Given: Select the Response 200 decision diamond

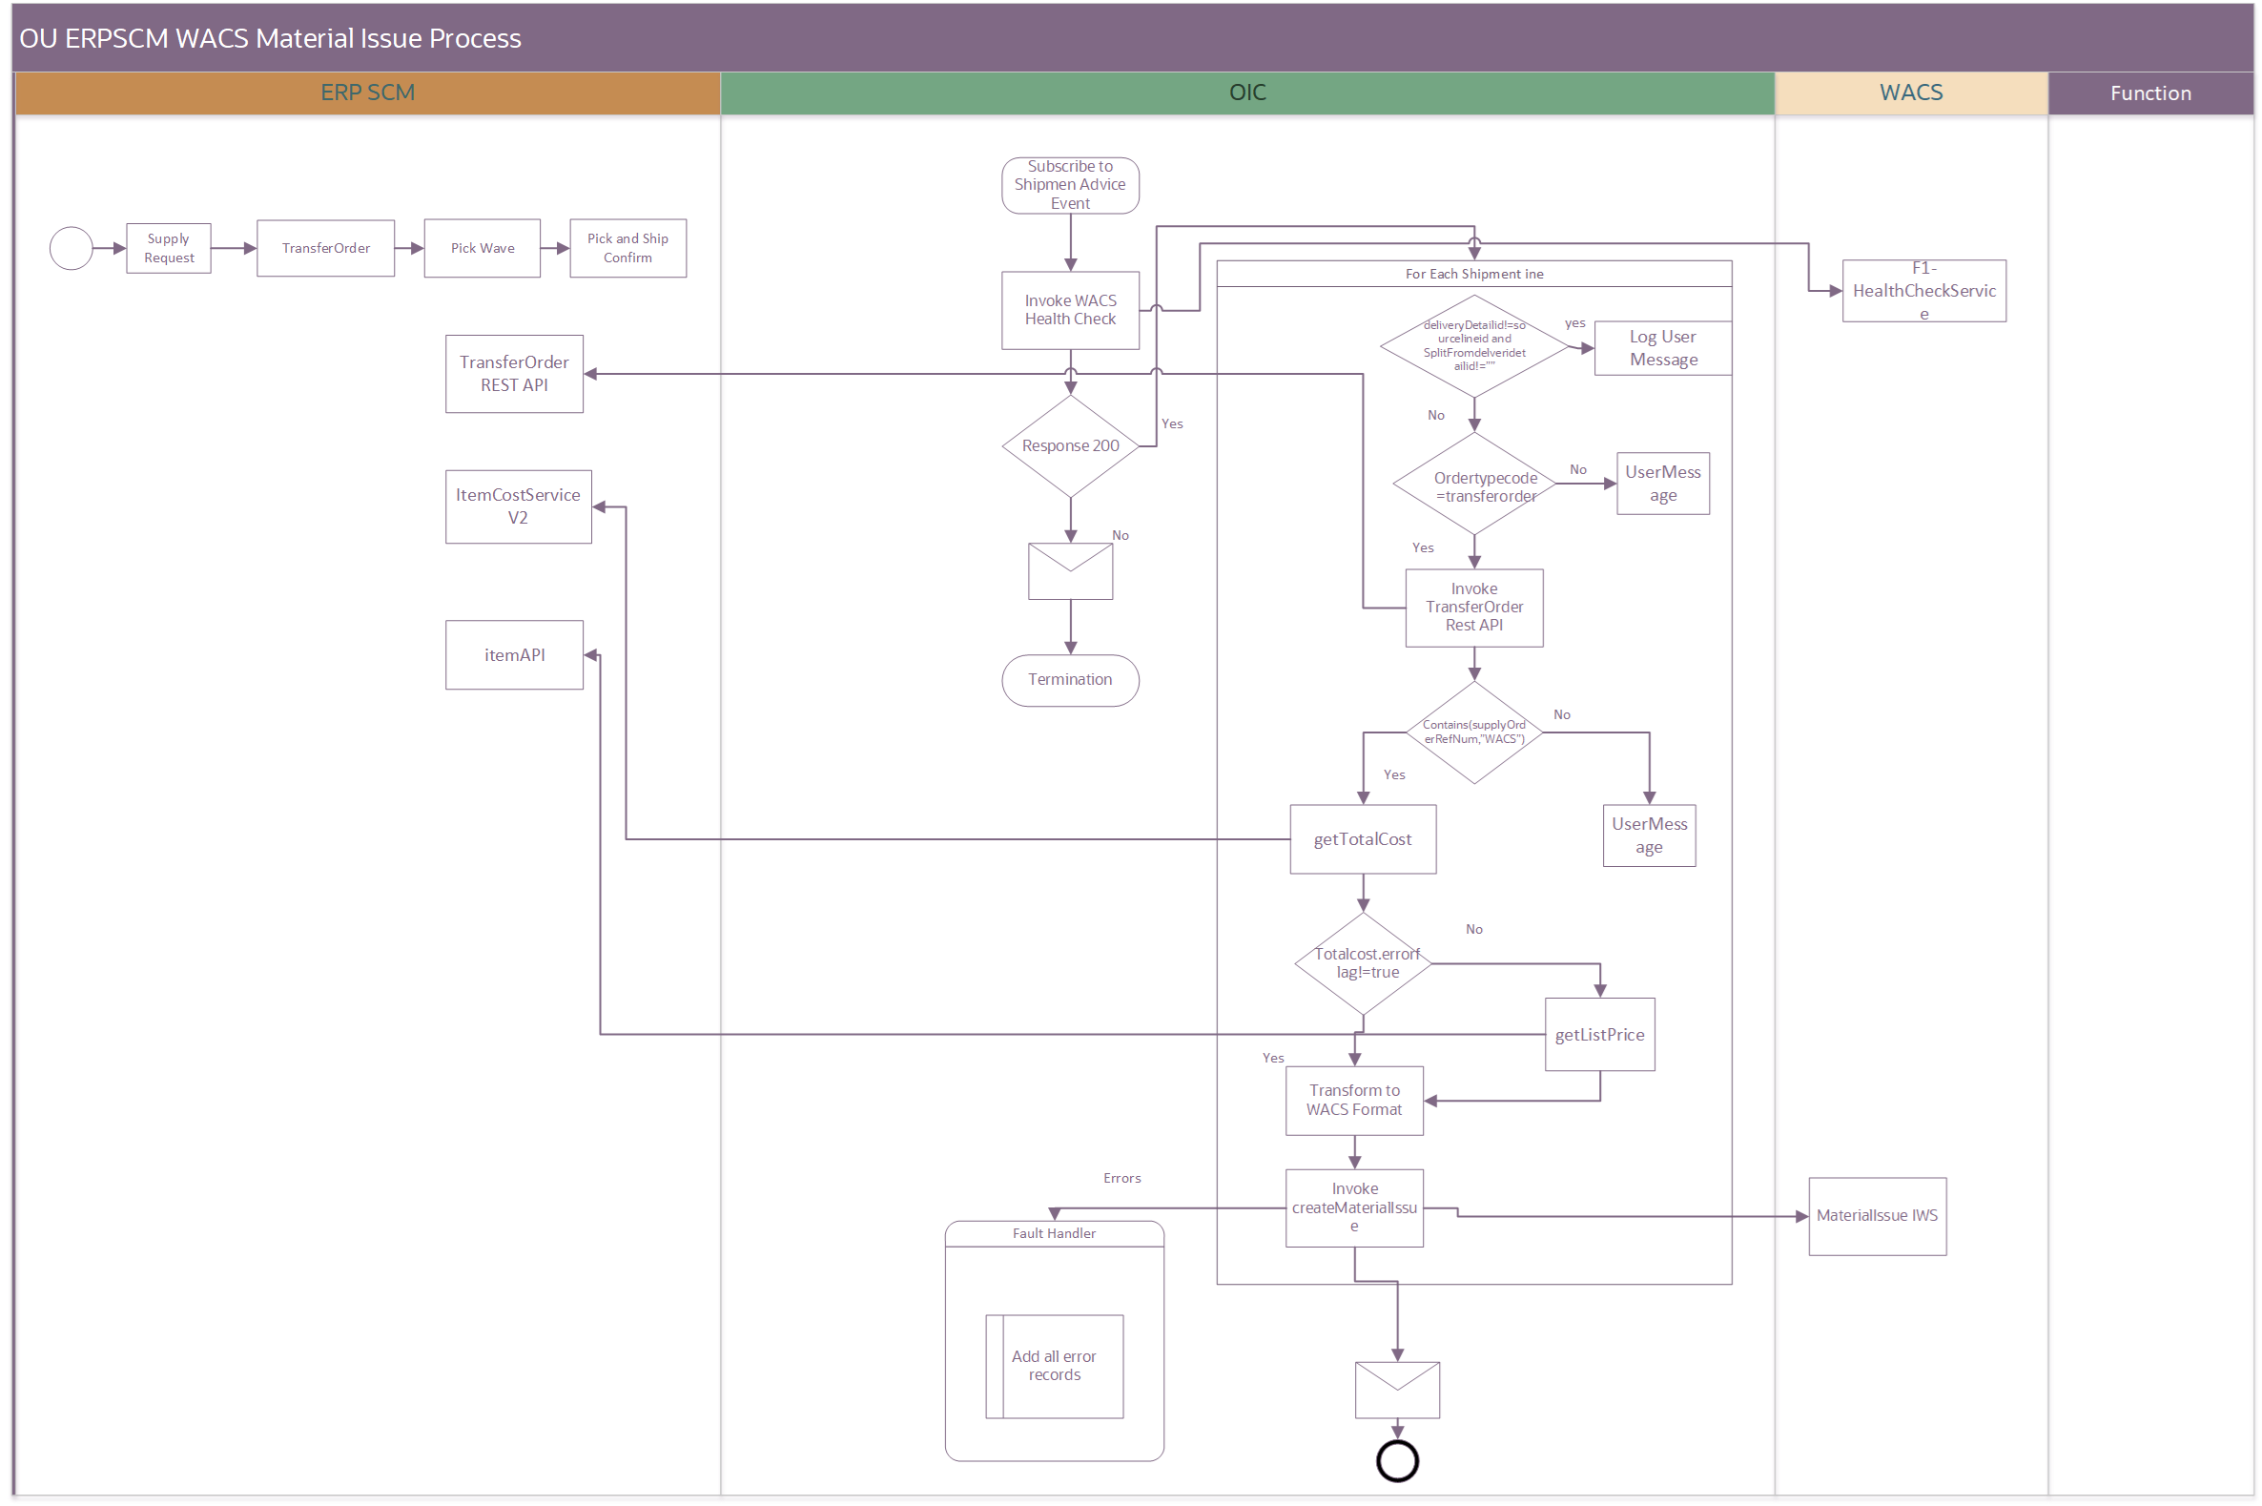Looking at the screenshot, I should (1071, 446).
